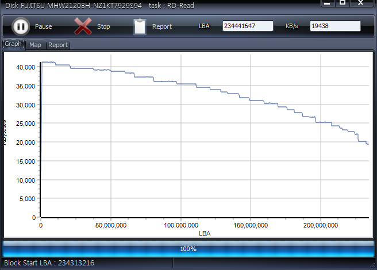Click the clipboard Report icon
The width and height of the screenshot is (377, 270).
(x=140, y=26)
